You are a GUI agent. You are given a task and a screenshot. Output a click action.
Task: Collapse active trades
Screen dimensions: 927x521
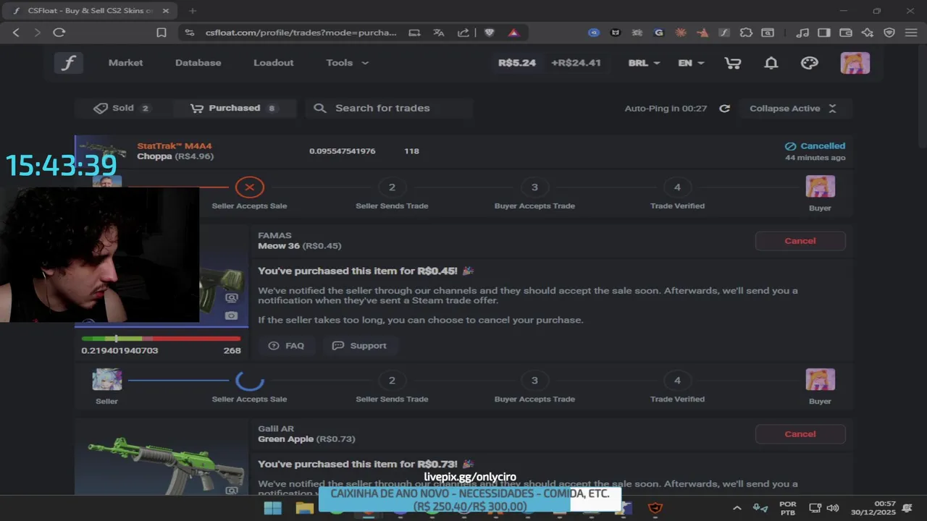click(x=793, y=109)
